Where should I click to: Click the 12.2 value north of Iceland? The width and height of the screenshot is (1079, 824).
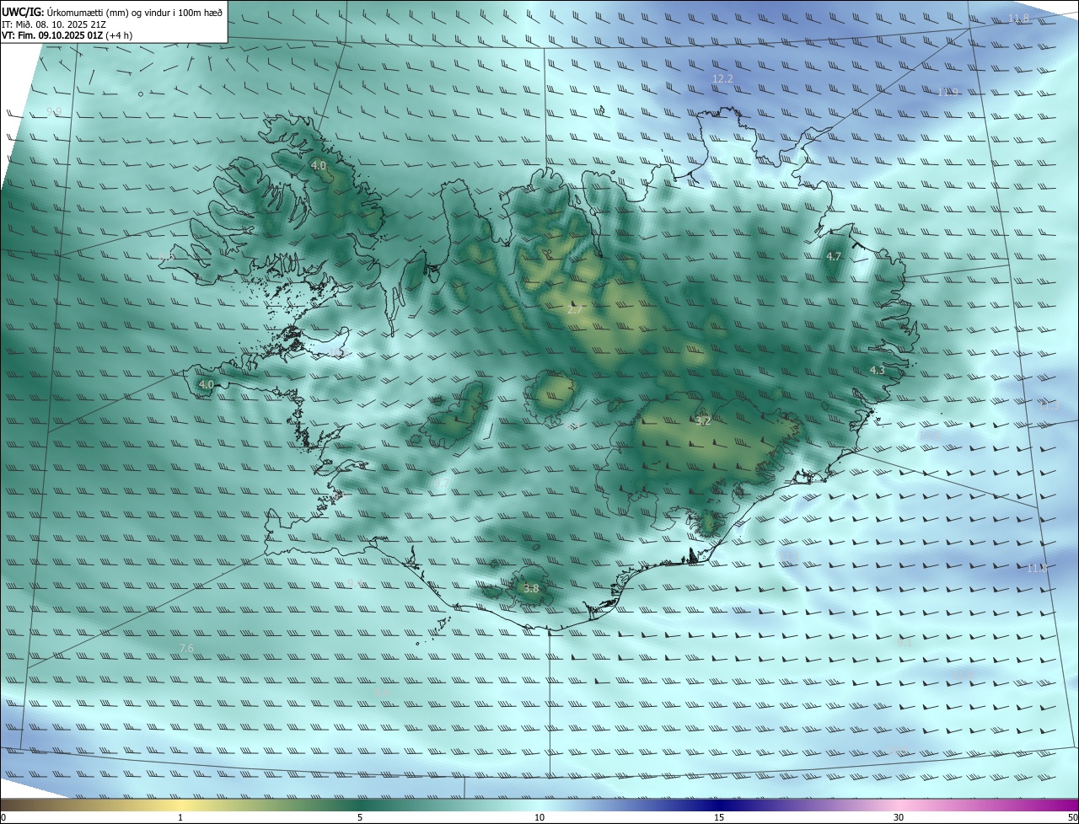[722, 78]
